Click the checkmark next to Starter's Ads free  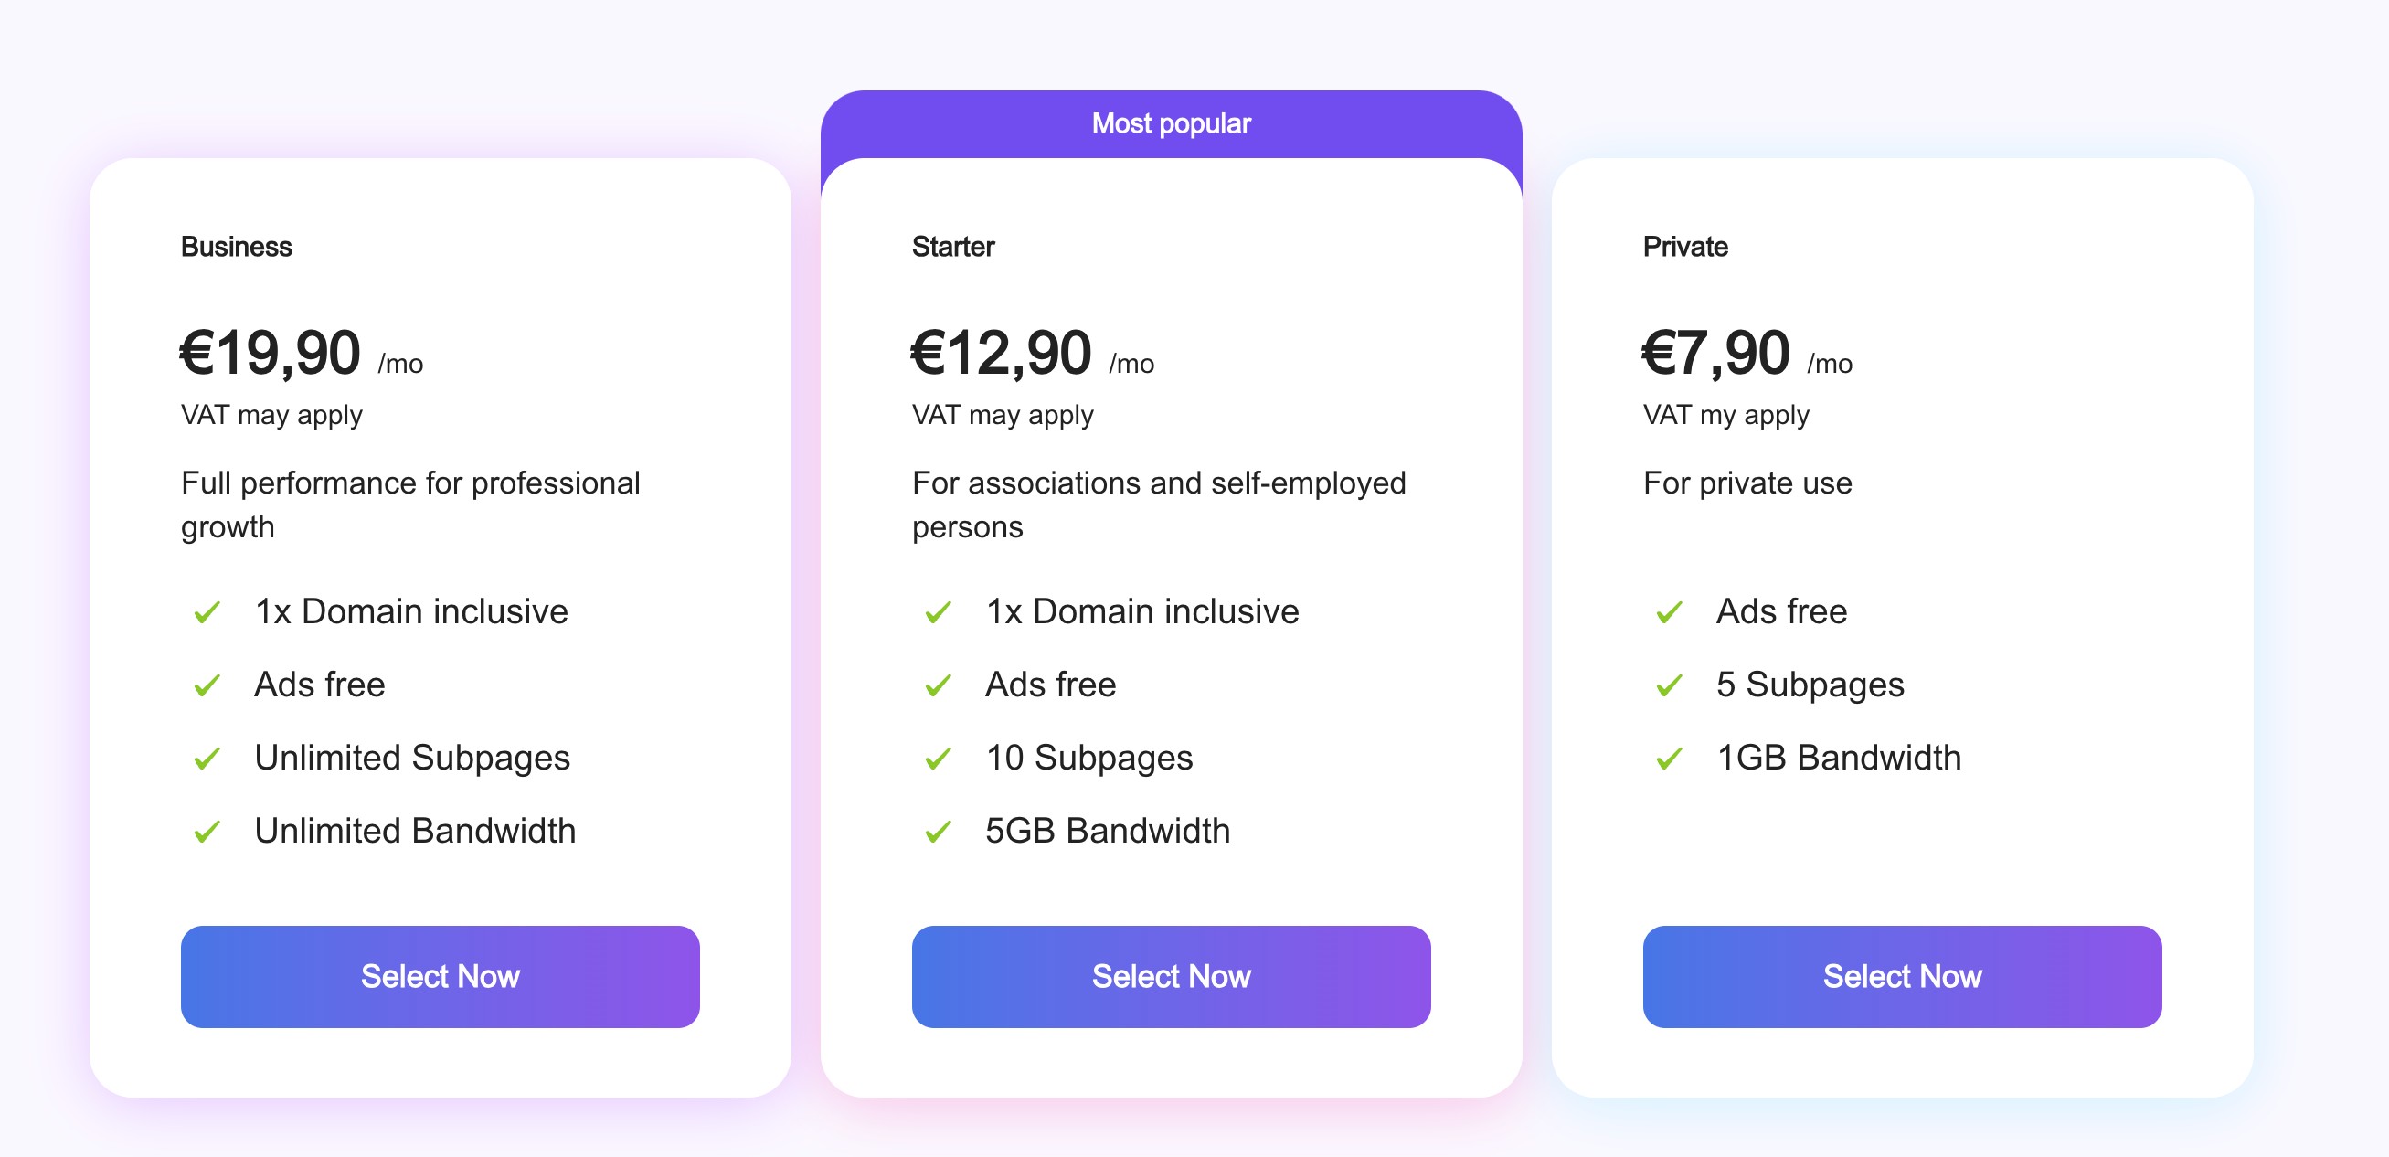click(x=937, y=685)
